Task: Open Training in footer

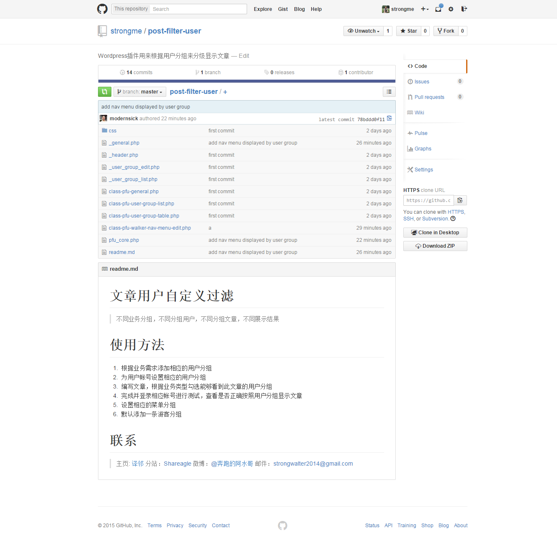Action: point(407,526)
